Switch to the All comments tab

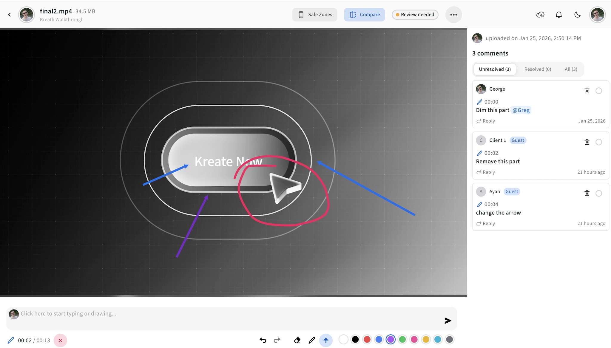click(x=571, y=69)
